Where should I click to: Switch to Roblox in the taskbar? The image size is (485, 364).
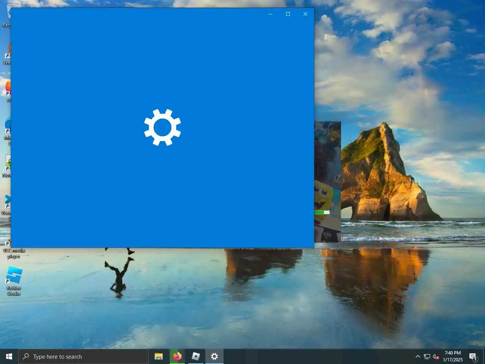(x=196, y=356)
